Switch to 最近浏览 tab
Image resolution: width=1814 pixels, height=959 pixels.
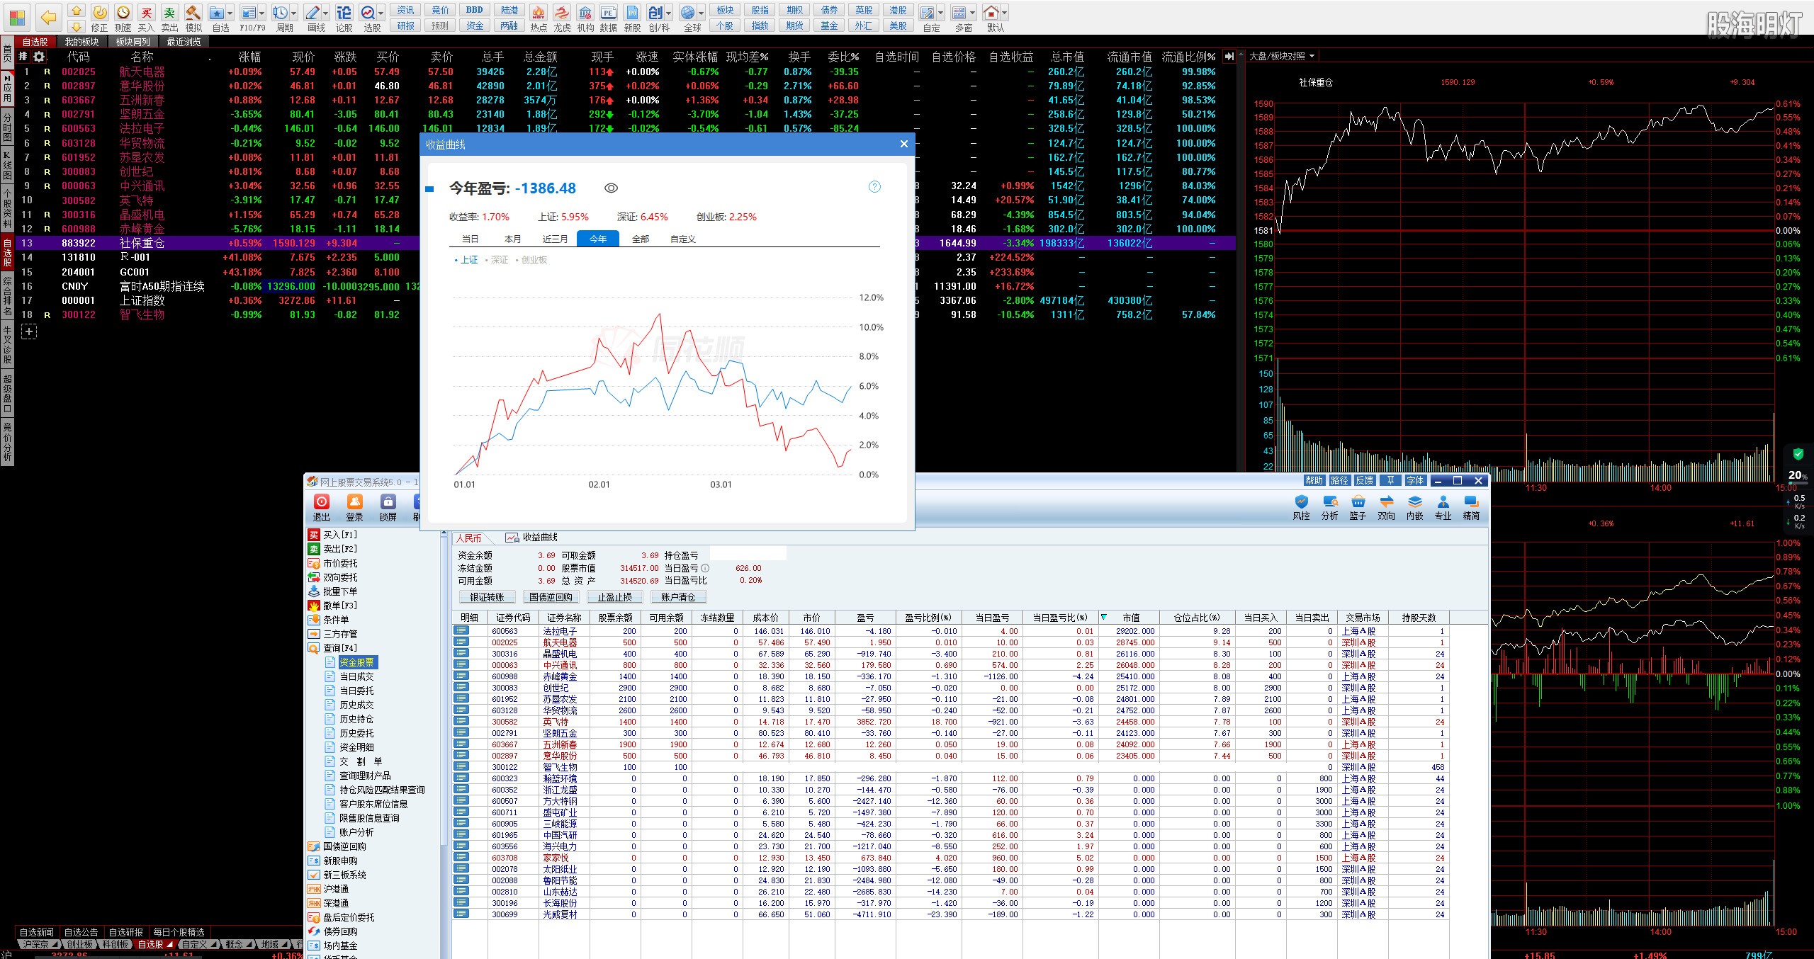(x=184, y=42)
